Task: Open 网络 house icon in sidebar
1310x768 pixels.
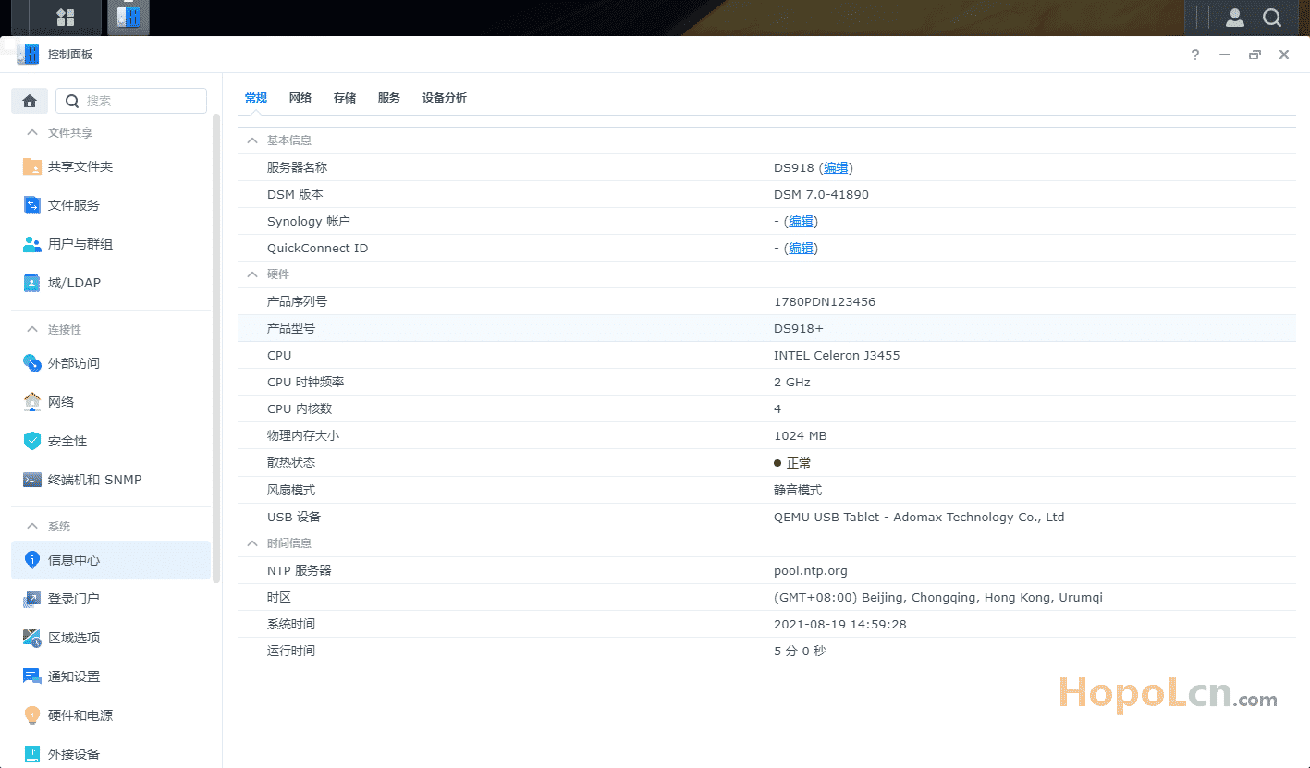Action: point(32,402)
